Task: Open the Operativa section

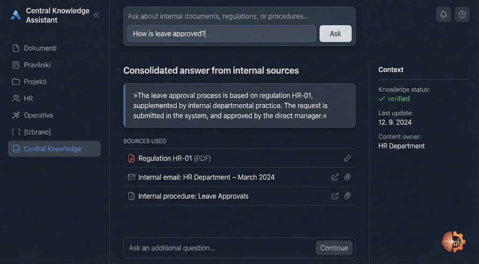Action: tap(38, 115)
